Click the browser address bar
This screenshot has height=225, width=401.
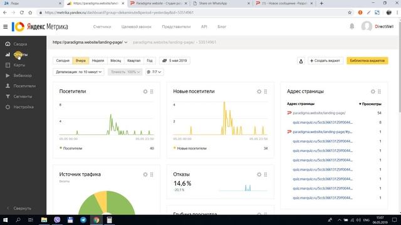click(x=192, y=12)
